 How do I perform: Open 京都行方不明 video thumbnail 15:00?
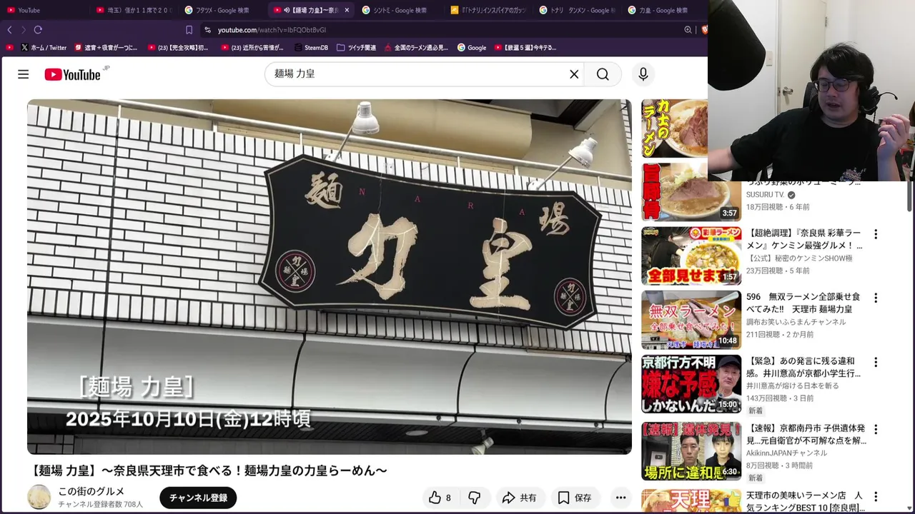pyautogui.click(x=691, y=384)
